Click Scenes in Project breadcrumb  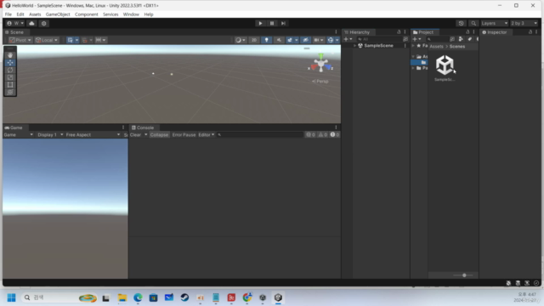point(457,47)
